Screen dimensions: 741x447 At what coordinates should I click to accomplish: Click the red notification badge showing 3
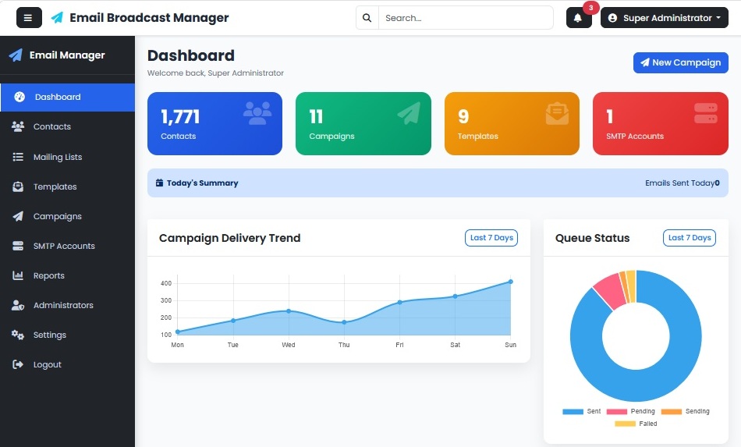(590, 8)
